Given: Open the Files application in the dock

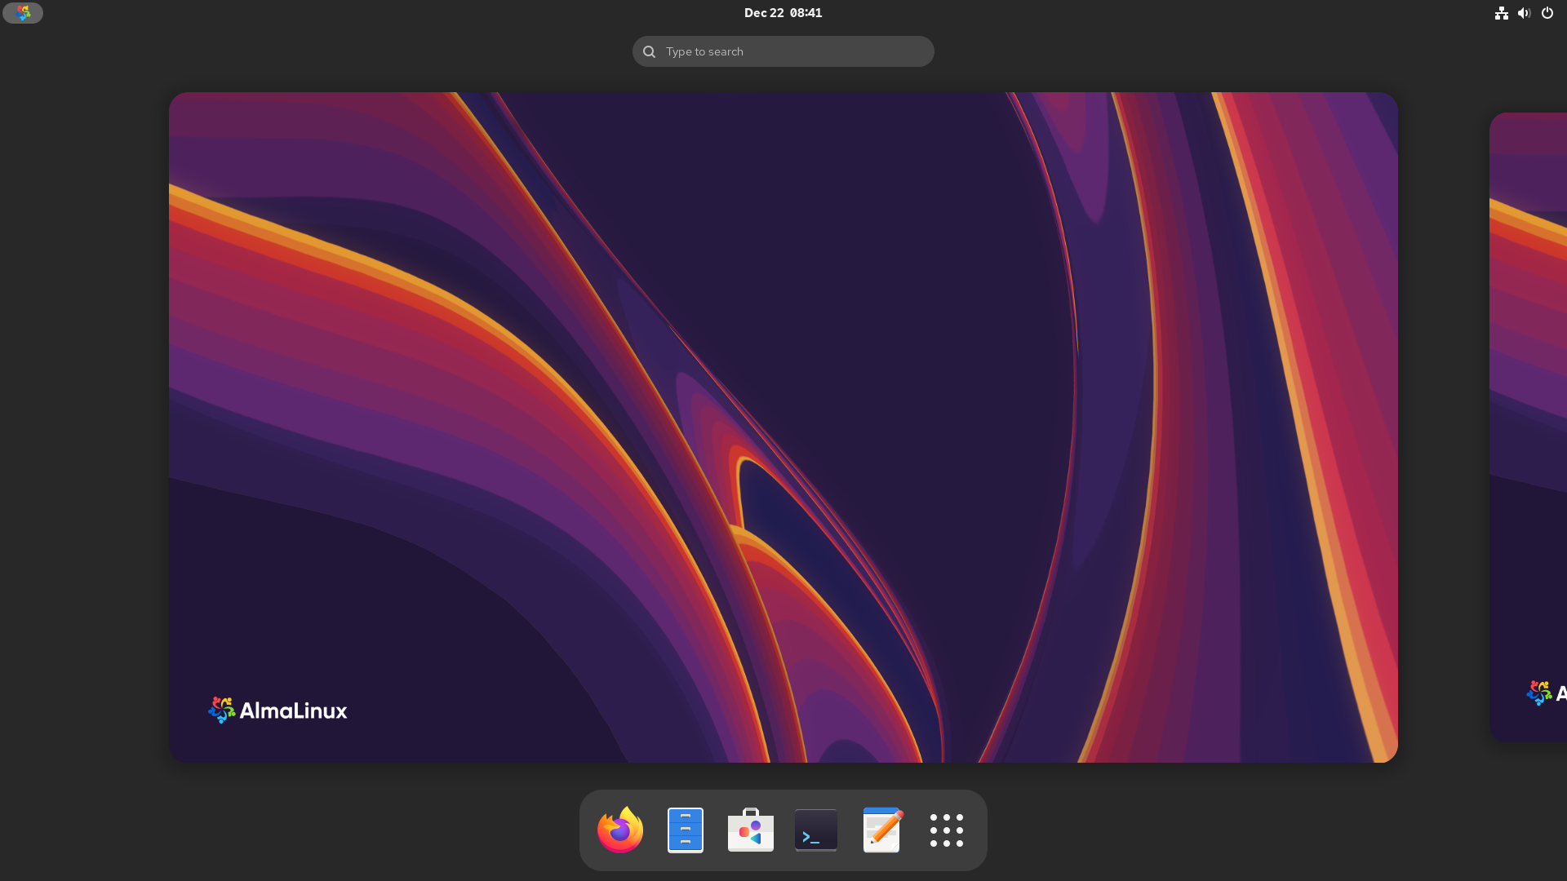Looking at the screenshot, I should pos(685,830).
